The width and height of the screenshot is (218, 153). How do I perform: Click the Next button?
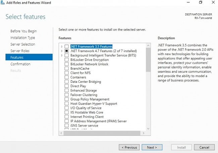(152, 147)
